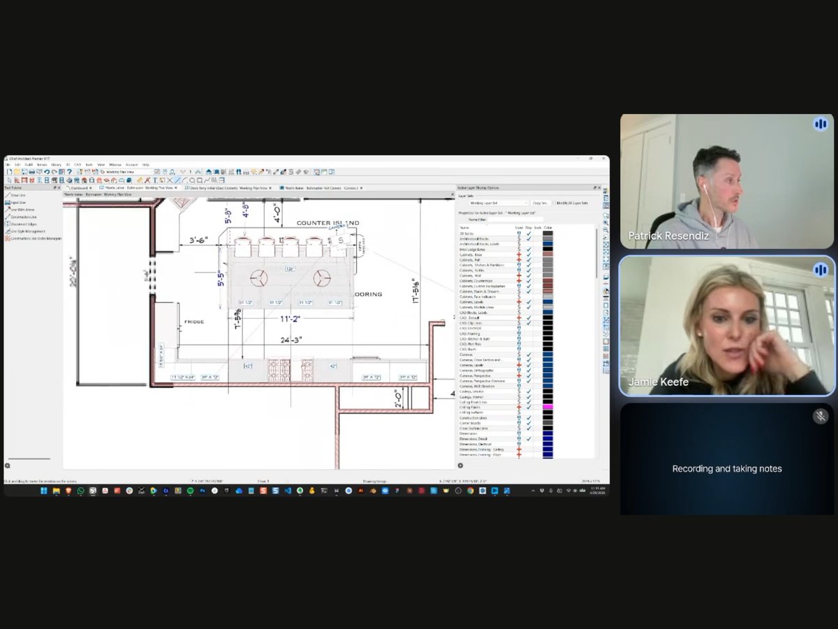Click audio indicator on Jamie Keefe tile

pos(820,269)
